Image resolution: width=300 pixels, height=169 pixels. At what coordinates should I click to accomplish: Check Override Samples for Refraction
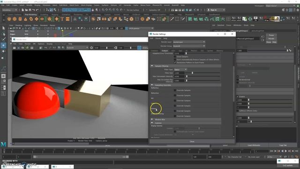pyautogui.click(x=175, y=95)
